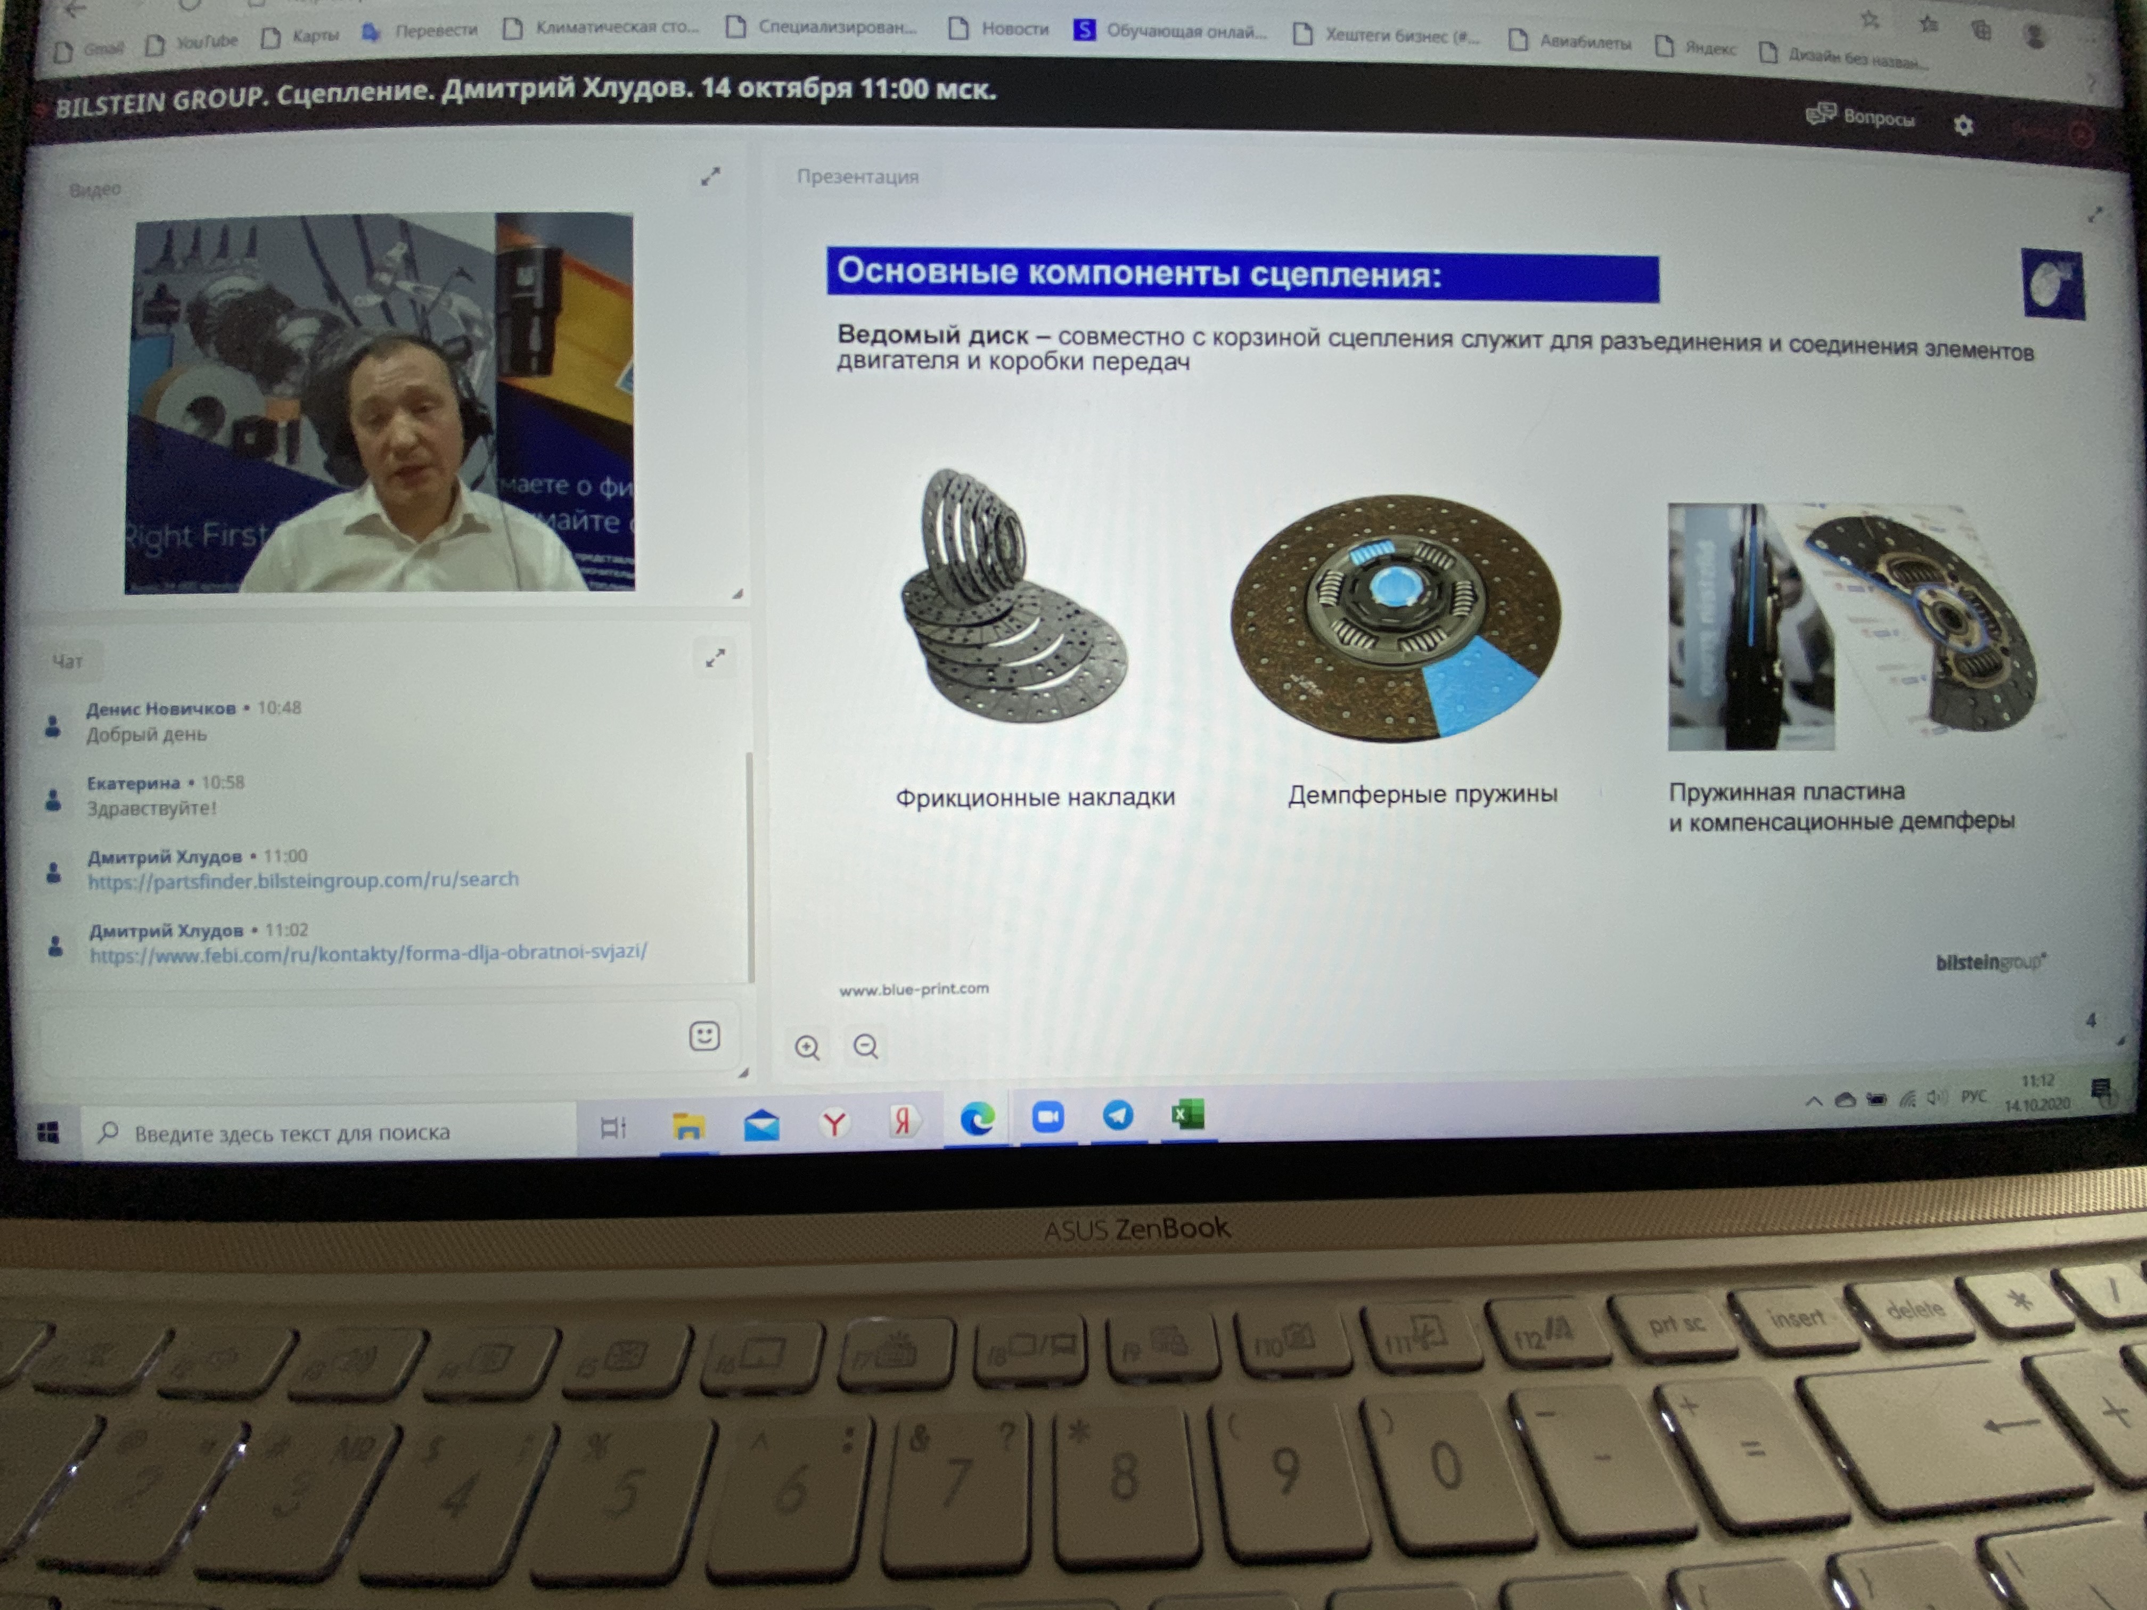This screenshot has height=1610, width=2147.
Task: Open Zoom from the taskbar
Action: (x=1047, y=1117)
